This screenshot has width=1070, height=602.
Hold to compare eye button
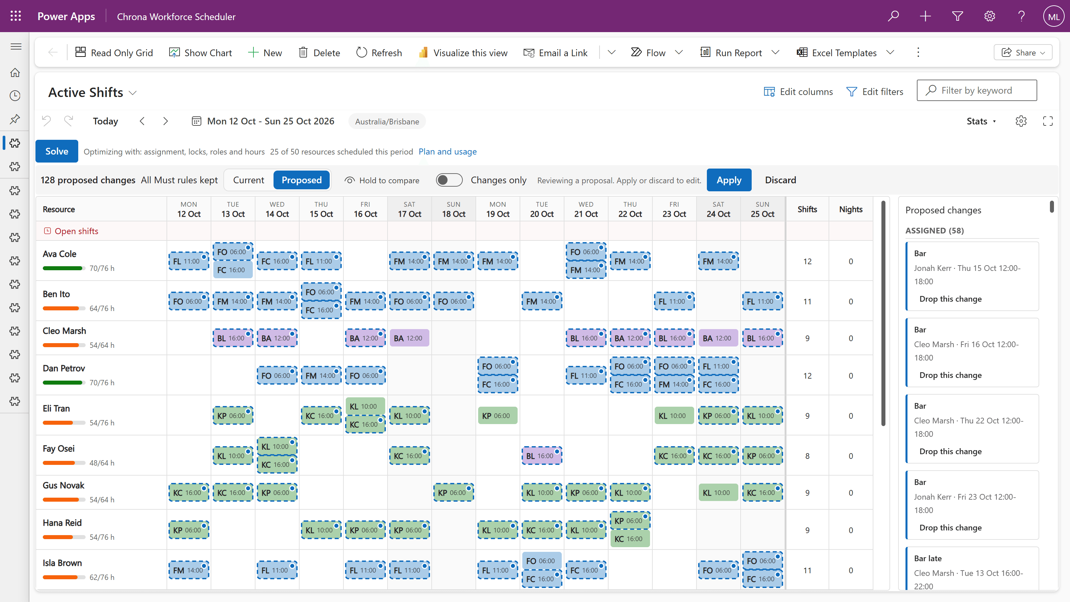(x=382, y=180)
